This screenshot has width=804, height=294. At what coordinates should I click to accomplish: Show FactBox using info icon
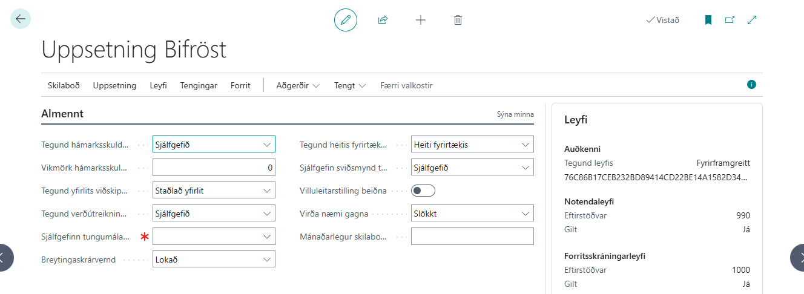pos(751,85)
